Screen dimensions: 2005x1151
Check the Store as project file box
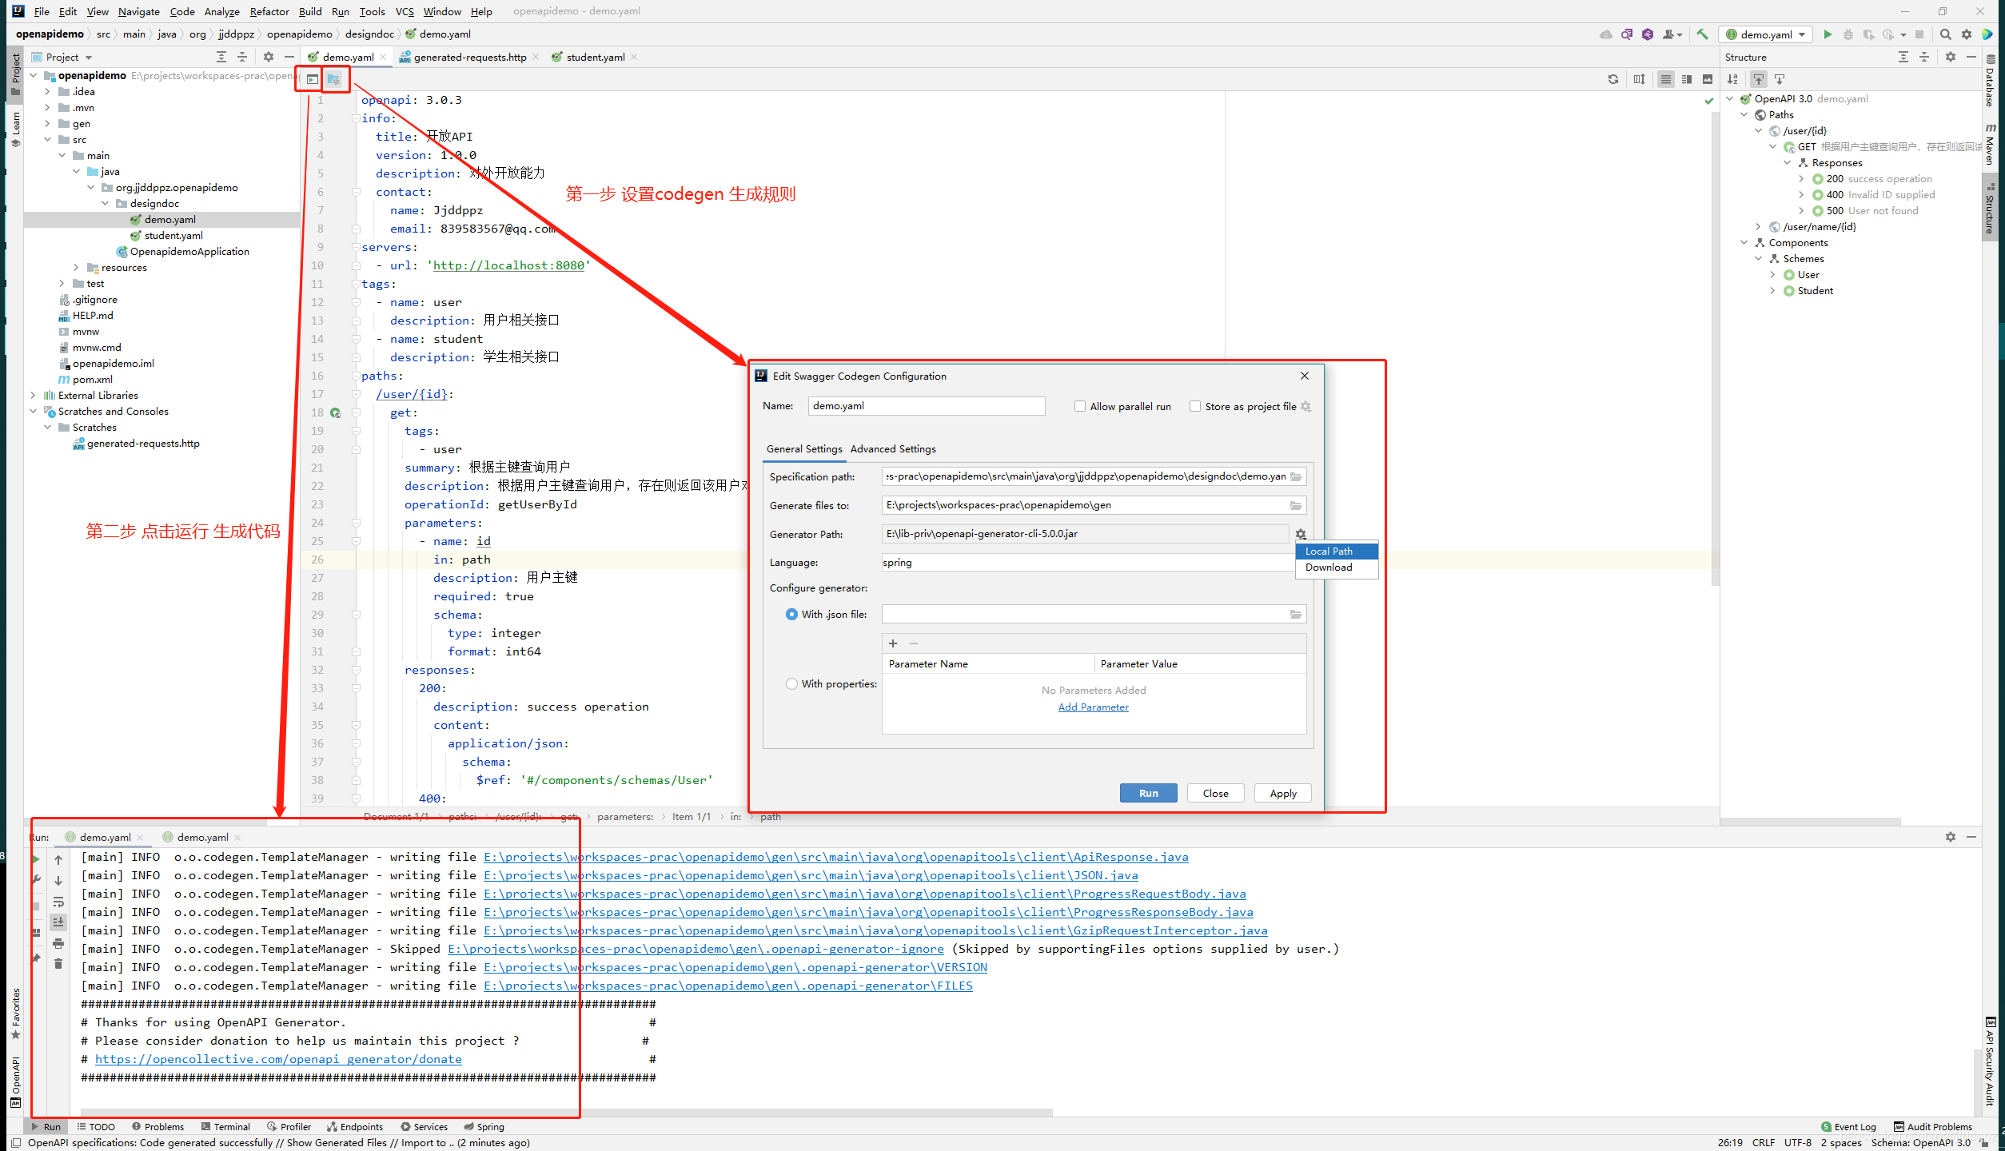[1195, 406]
